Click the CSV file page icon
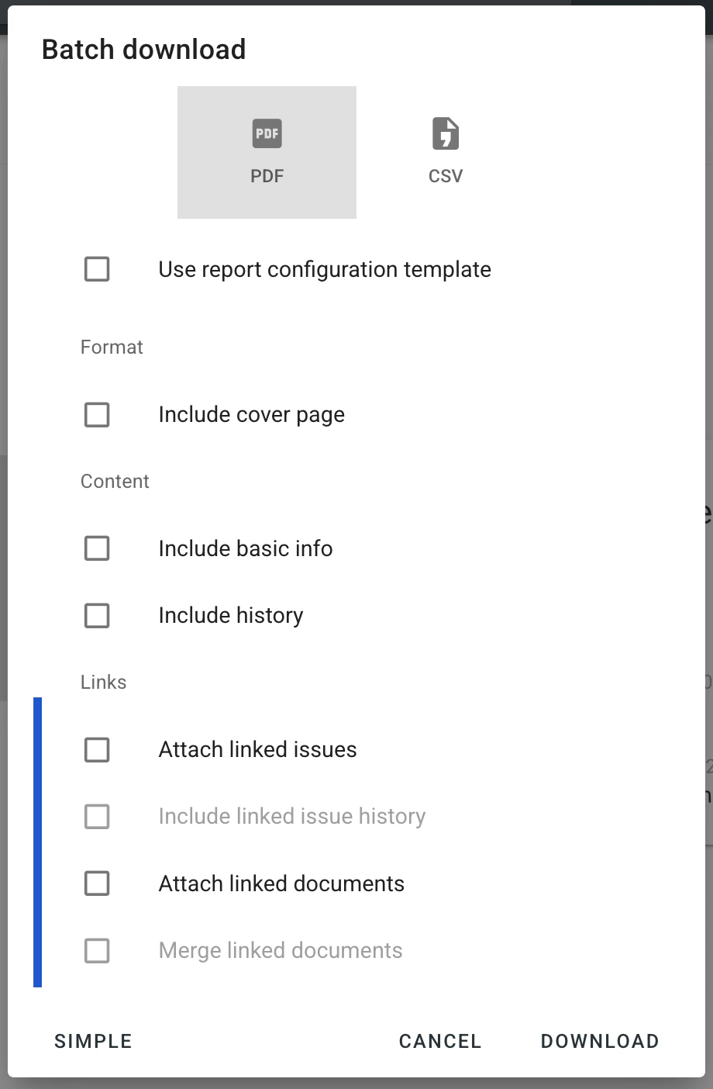The width and height of the screenshot is (713, 1089). (445, 133)
